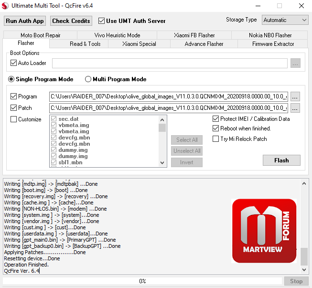The height and width of the screenshot is (288, 312).
Task: Open Moto Boot Repair tab
Action: 41,35
